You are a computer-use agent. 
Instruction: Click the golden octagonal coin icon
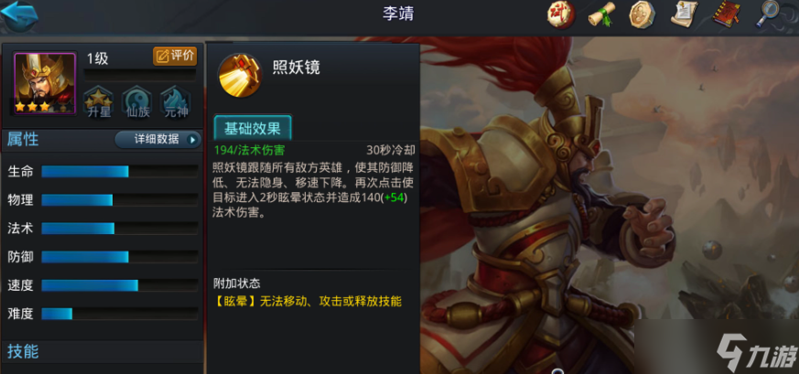pos(642,15)
